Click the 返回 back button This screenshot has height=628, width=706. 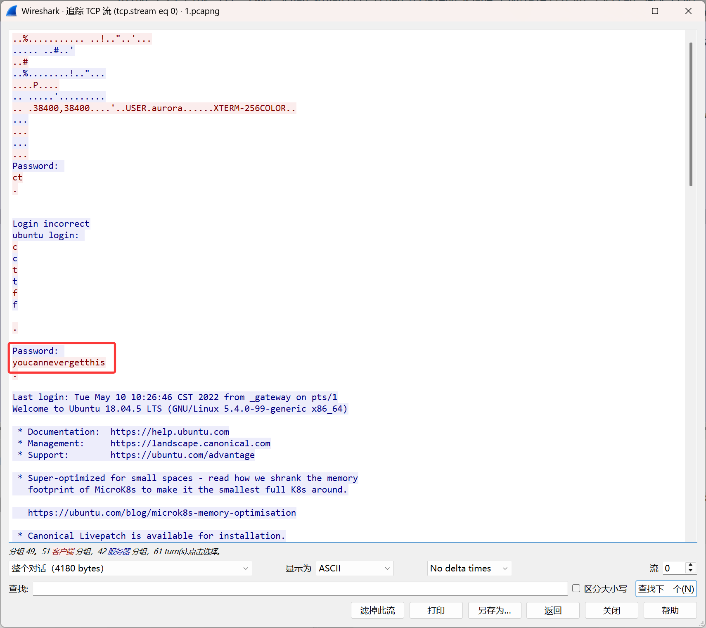(x=553, y=610)
